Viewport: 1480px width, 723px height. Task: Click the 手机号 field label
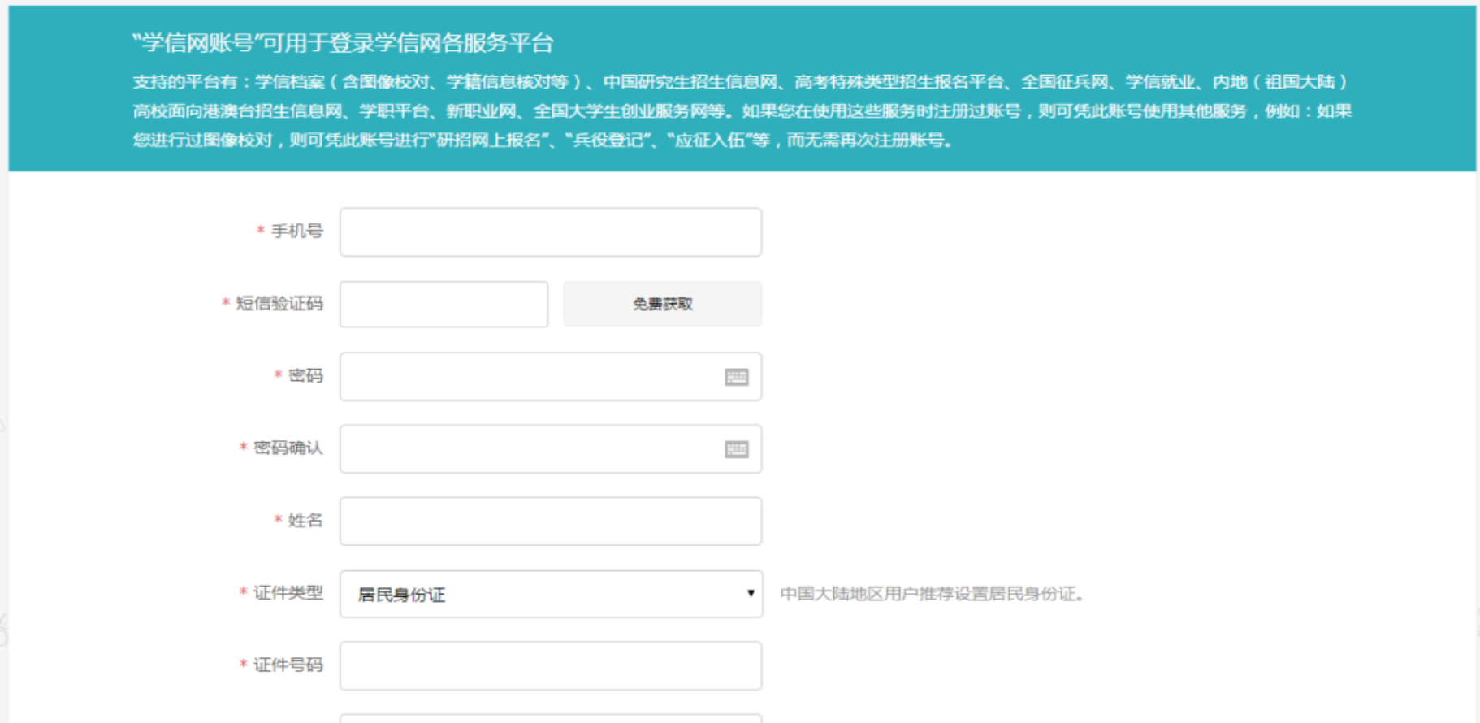pos(296,232)
